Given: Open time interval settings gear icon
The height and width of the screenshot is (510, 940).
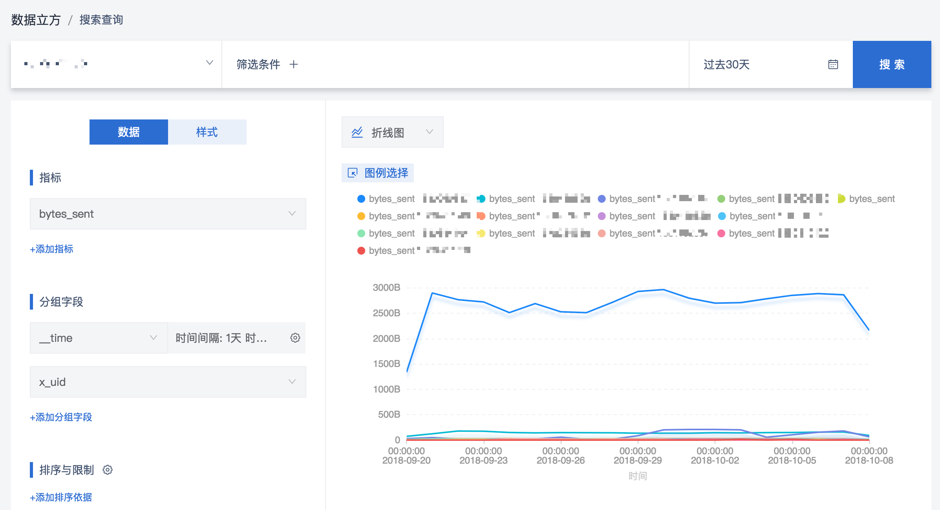Looking at the screenshot, I should click(295, 338).
